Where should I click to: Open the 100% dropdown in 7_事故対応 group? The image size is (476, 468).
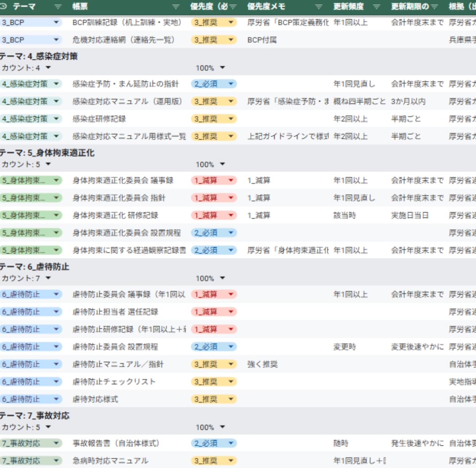pos(222,427)
